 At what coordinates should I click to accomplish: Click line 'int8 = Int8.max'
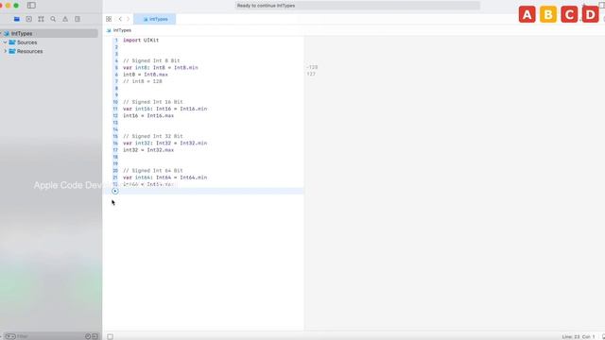tap(146, 75)
